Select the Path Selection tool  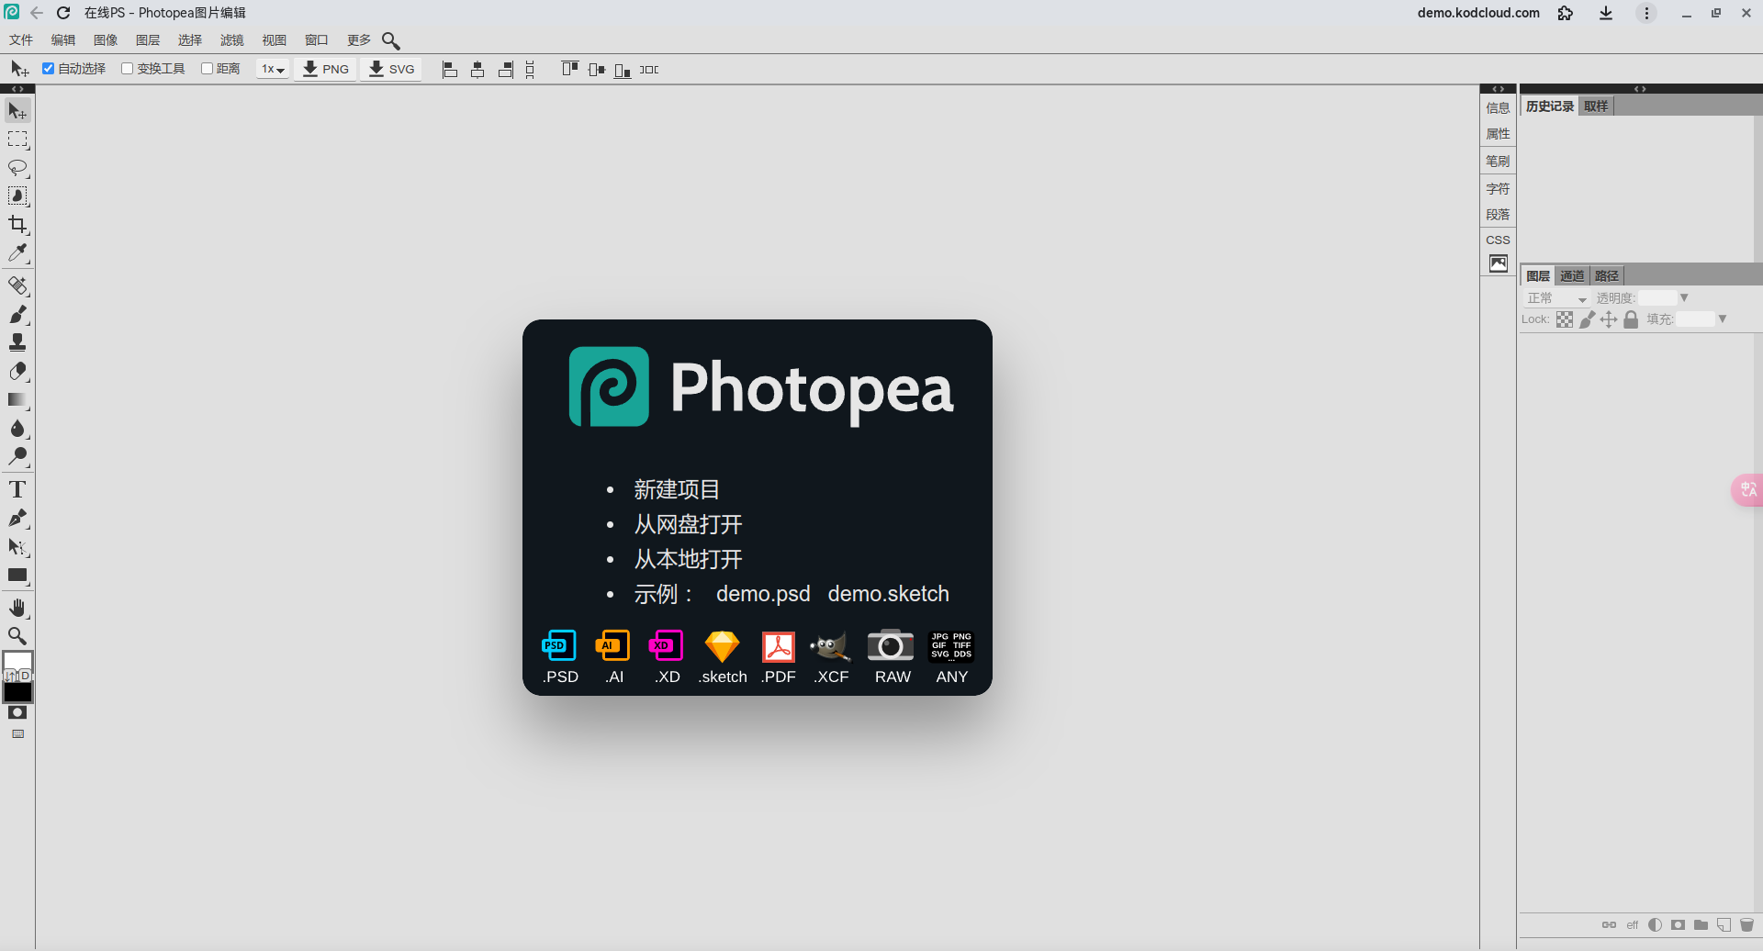coord(17,546)
